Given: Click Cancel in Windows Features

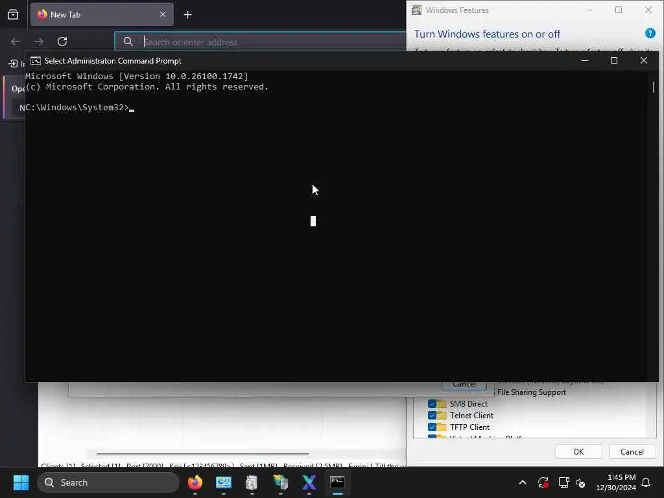Looking at the screenshot, I should click(x=632, y=452).
